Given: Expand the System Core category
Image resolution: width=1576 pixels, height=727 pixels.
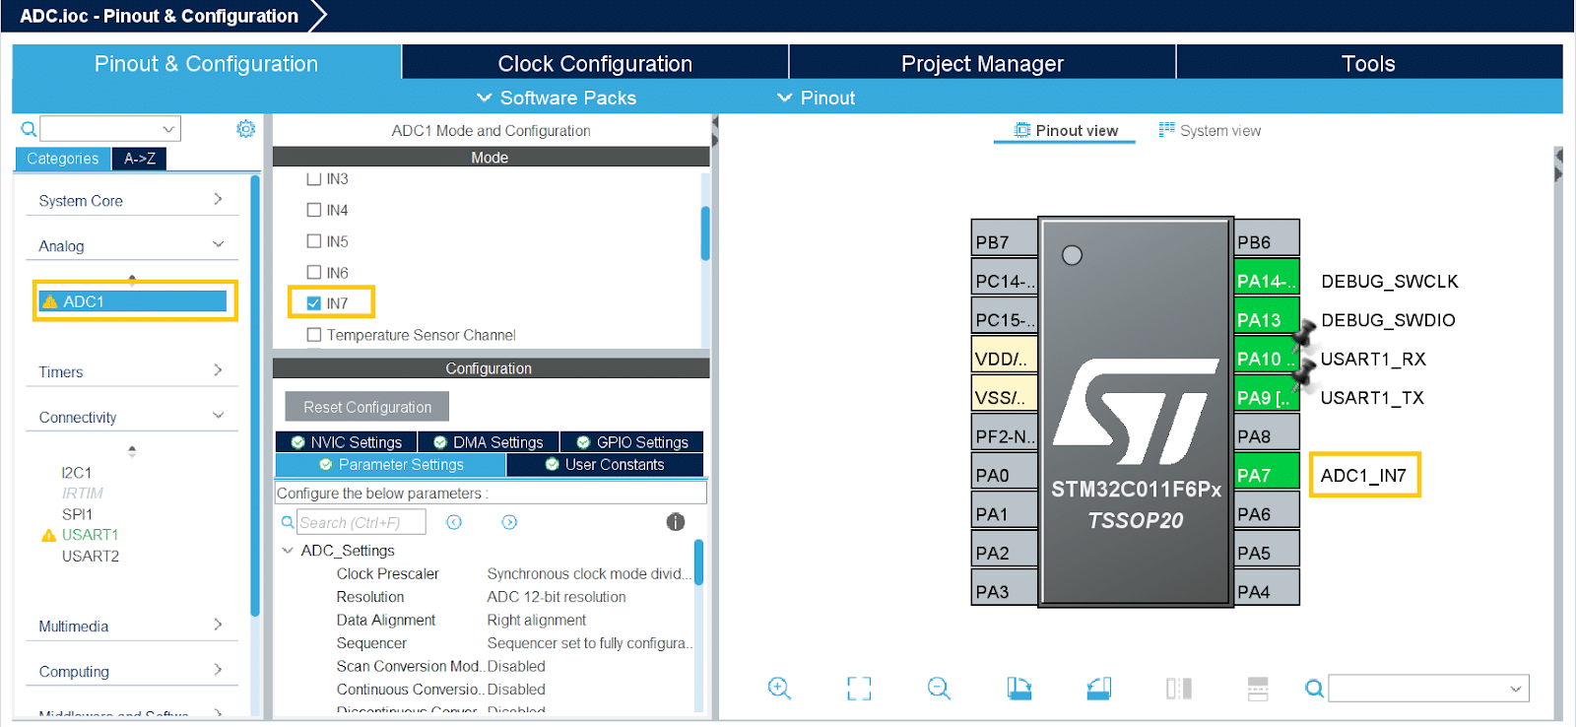Looking at the screenshot, I should click(130, 200).
